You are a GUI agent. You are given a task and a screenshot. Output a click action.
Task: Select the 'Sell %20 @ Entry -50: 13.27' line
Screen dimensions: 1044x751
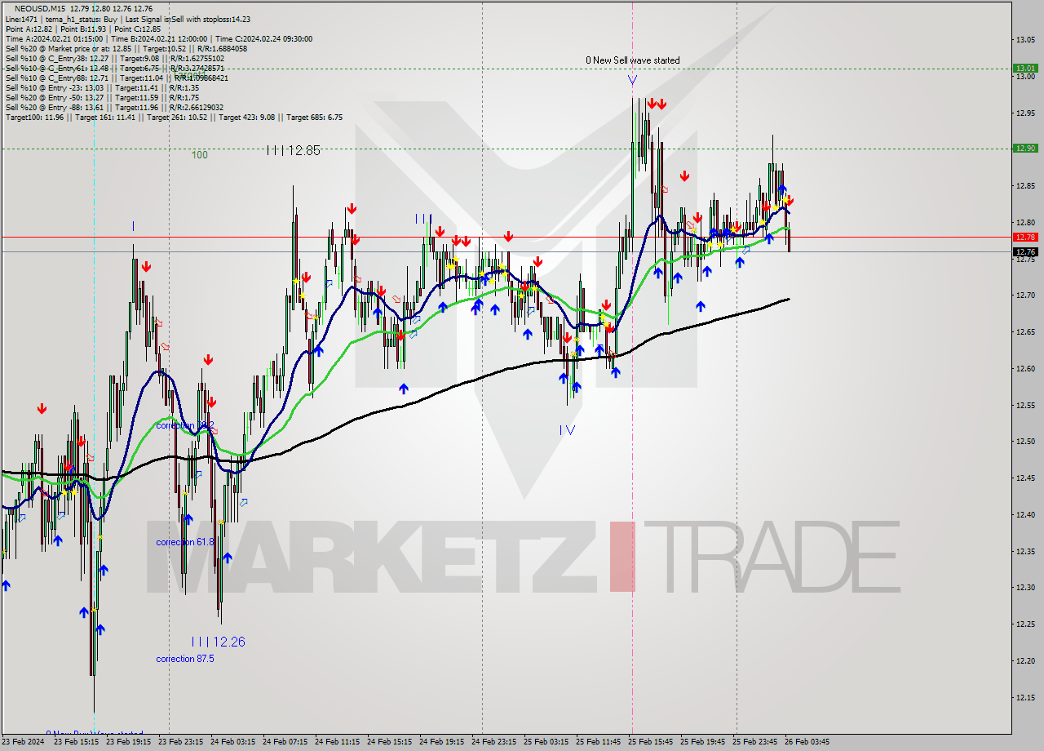click(102, 97)
